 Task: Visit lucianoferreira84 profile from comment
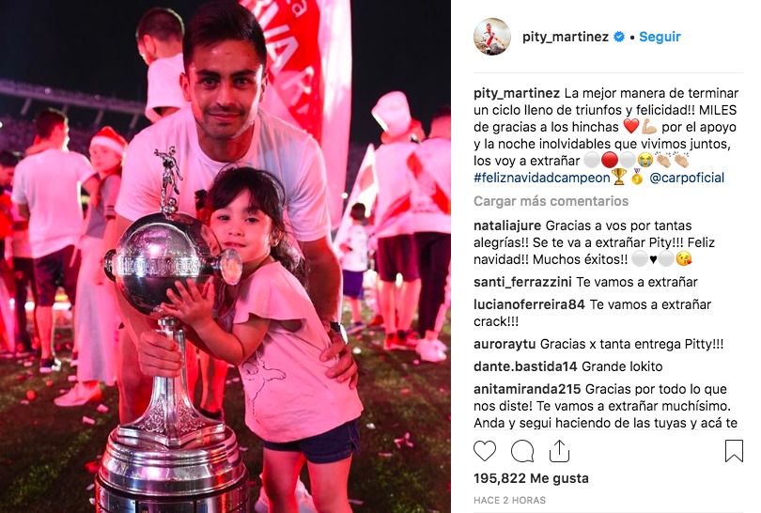pos(530,304)
